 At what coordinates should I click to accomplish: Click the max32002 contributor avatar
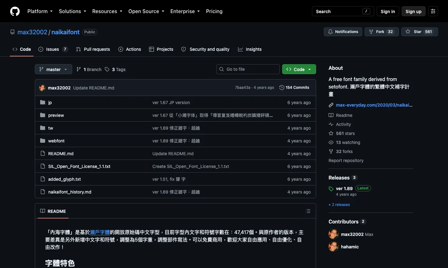click(x=334, y=234)
